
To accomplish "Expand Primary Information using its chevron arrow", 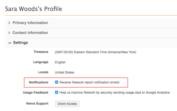I will 9,23.
